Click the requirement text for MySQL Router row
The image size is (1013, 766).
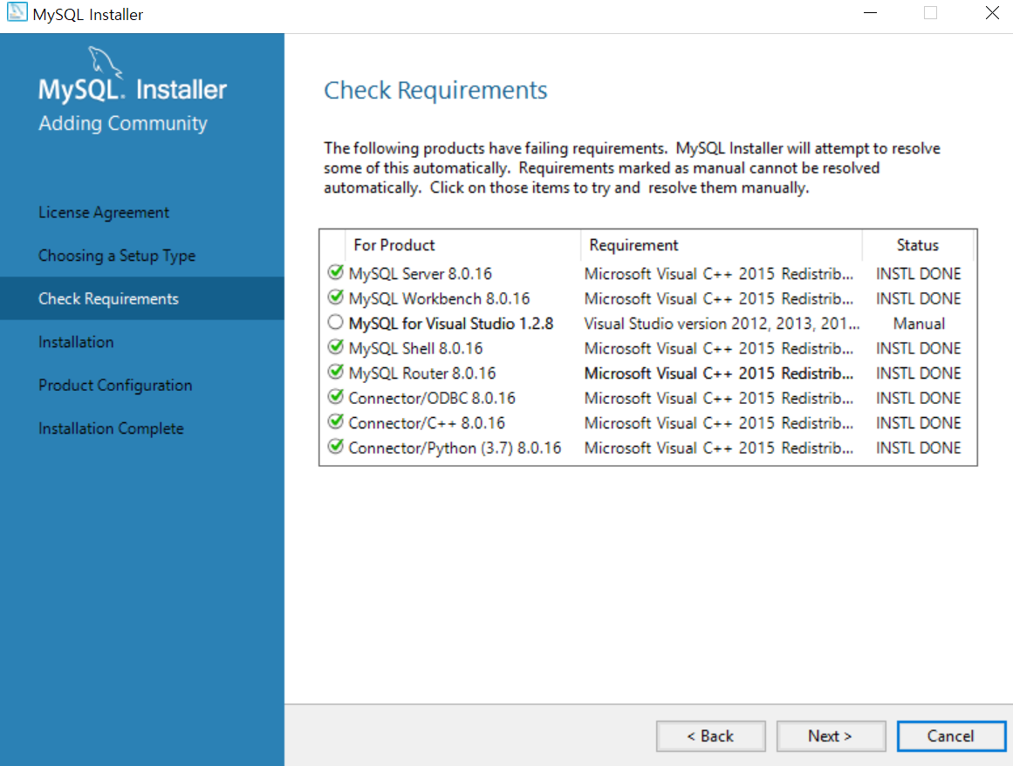718,373
